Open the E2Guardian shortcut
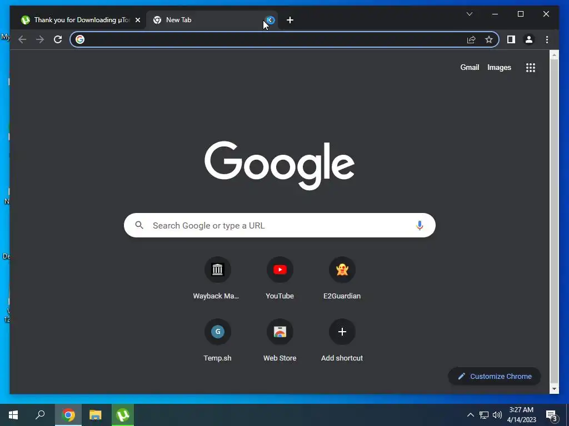Viewport: 569px width, 426px height. click(x=342, y=278)
